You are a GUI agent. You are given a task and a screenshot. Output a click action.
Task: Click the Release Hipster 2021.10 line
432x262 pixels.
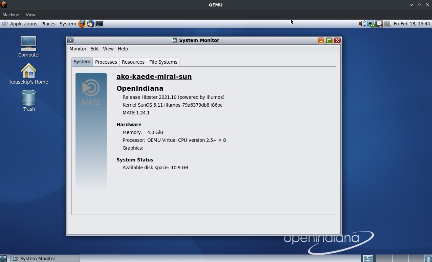pyautogui.click(x=173, y=97)
